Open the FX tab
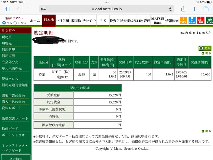Image resolution: width=213 pixels, height=160 pixels. click(103, 21)
